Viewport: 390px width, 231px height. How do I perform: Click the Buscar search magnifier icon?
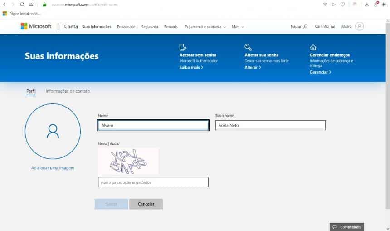tap(305, 26)
